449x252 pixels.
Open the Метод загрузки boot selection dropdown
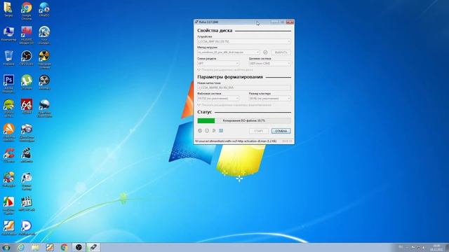point(228,52)
